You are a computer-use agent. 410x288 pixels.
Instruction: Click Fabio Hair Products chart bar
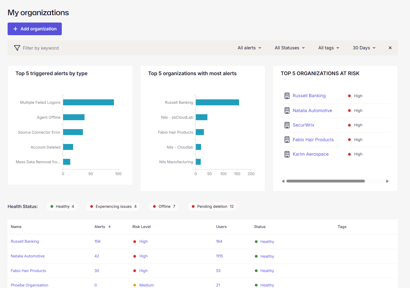click(200, 132)
